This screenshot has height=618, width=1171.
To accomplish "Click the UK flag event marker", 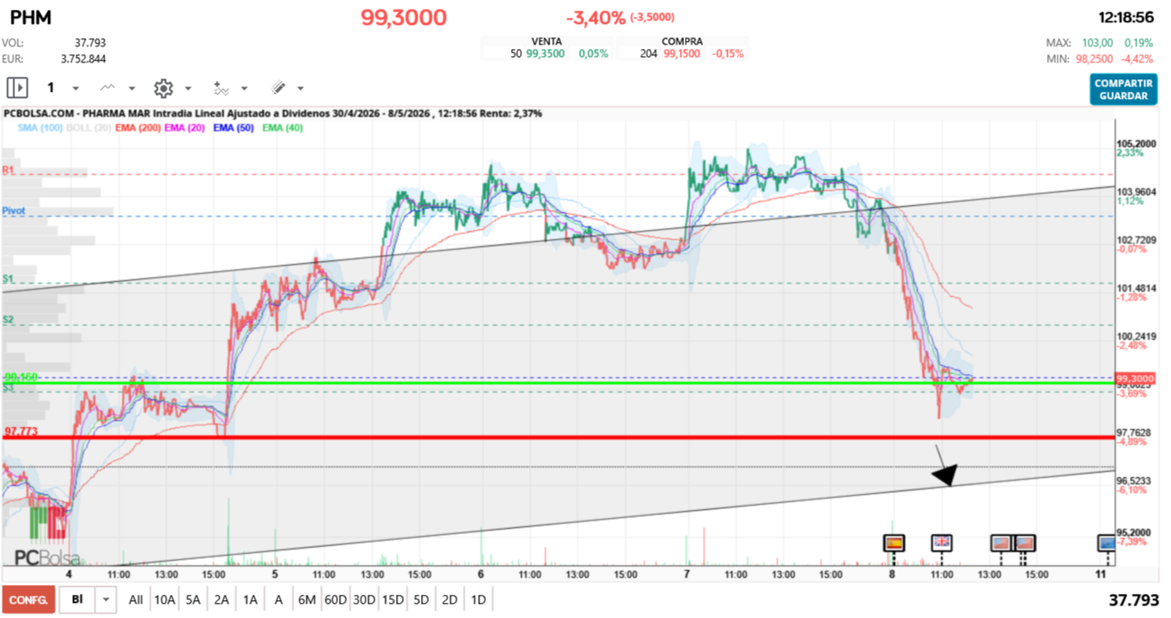I will click(941, 541).
